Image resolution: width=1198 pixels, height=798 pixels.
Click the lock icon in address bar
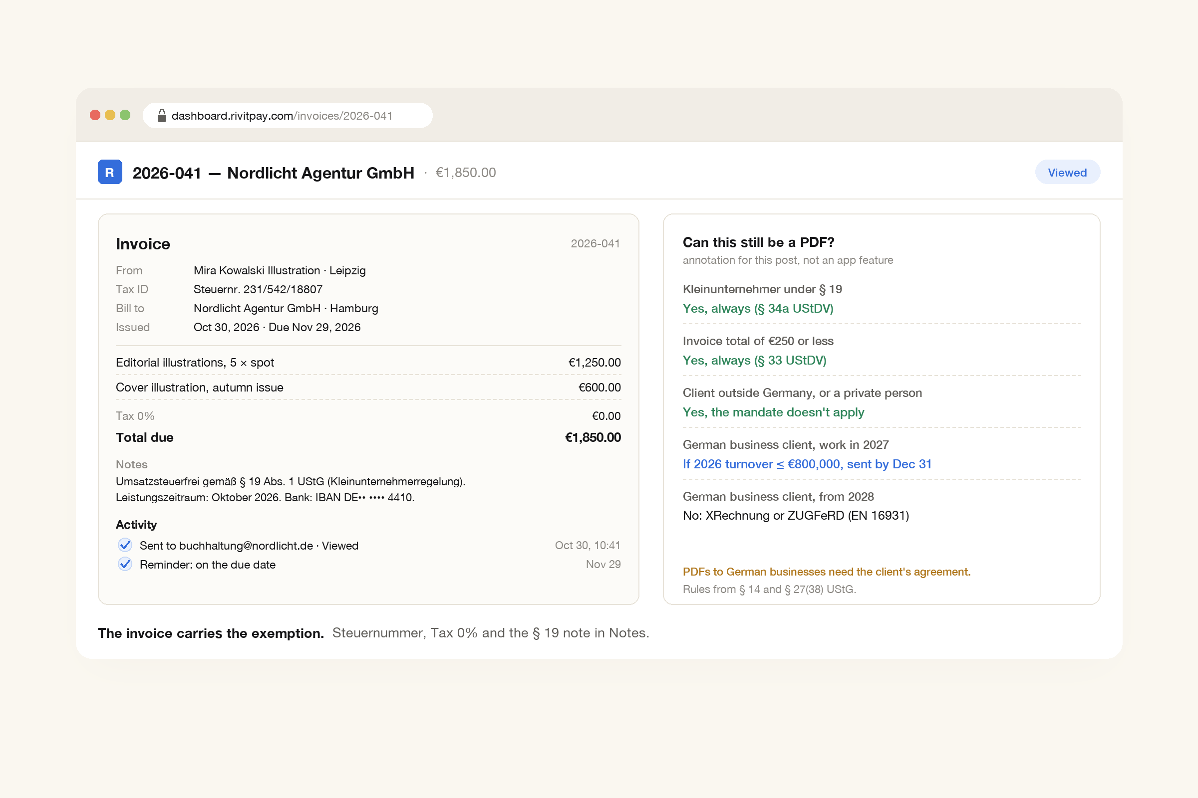(x=161, y=116)
